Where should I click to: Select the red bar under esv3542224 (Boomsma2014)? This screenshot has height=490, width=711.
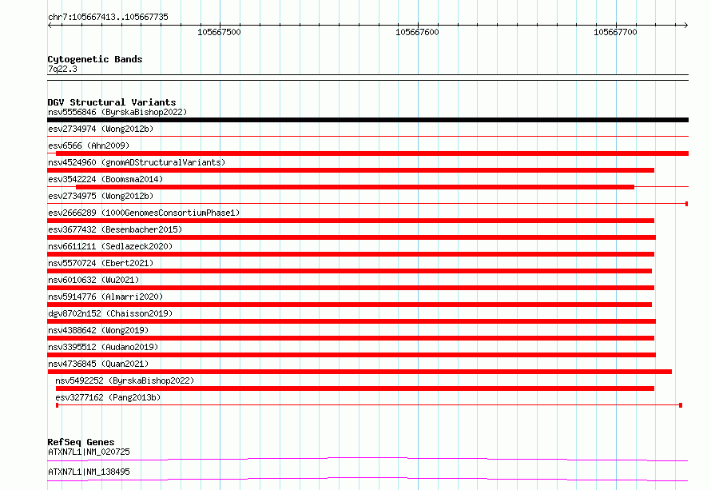[355, 187]
